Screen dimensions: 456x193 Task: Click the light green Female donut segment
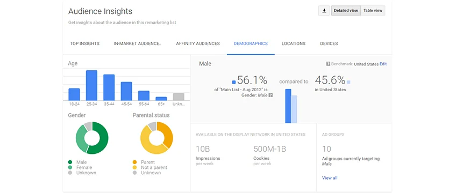81,139
